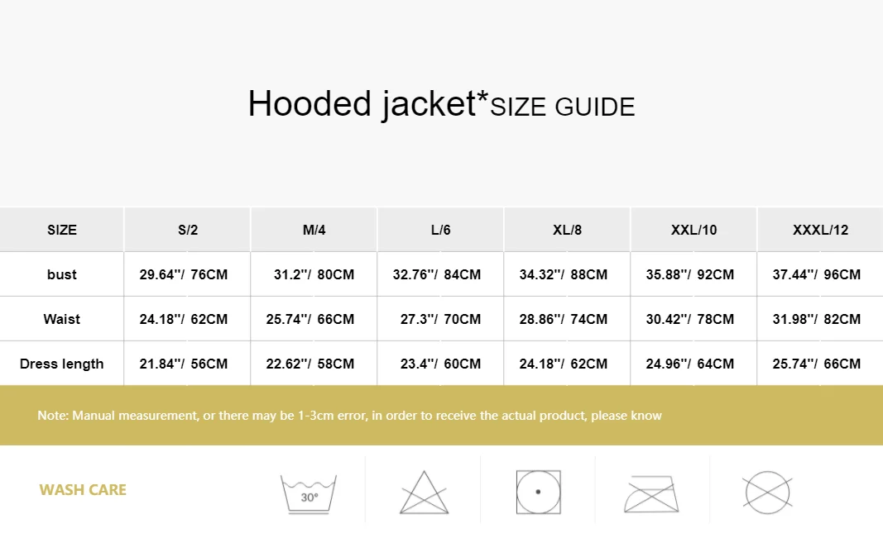Click the 27.3"/ 70CM waist cell
Screen dimensions: 883x533
pos(440,319)
